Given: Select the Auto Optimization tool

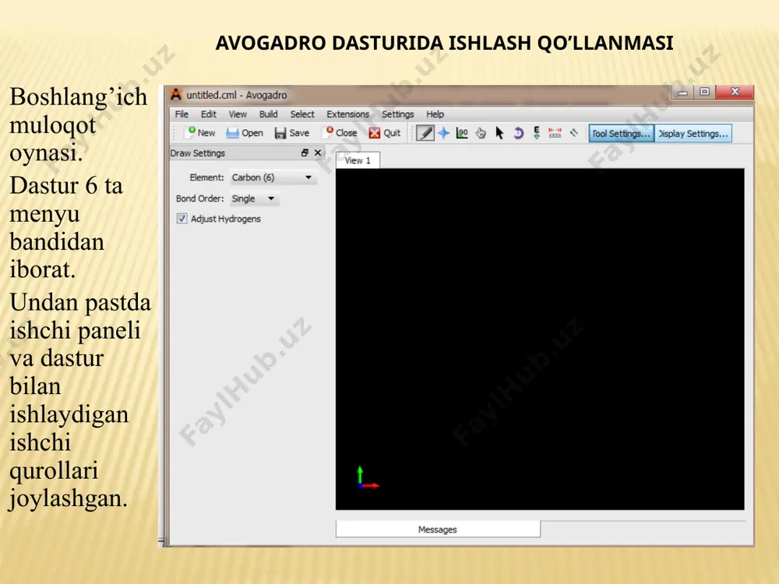Looking at the screenshot, I should point(537,133).
